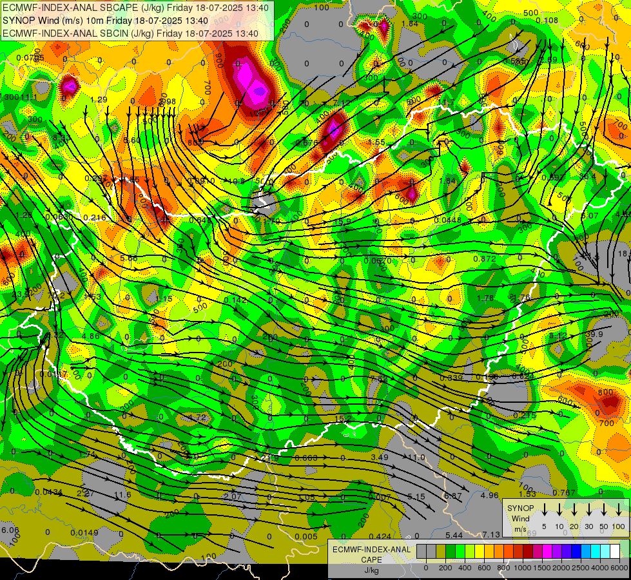Click the 4000 tick label in legend
Screen dimensions: 631x580
600,568
